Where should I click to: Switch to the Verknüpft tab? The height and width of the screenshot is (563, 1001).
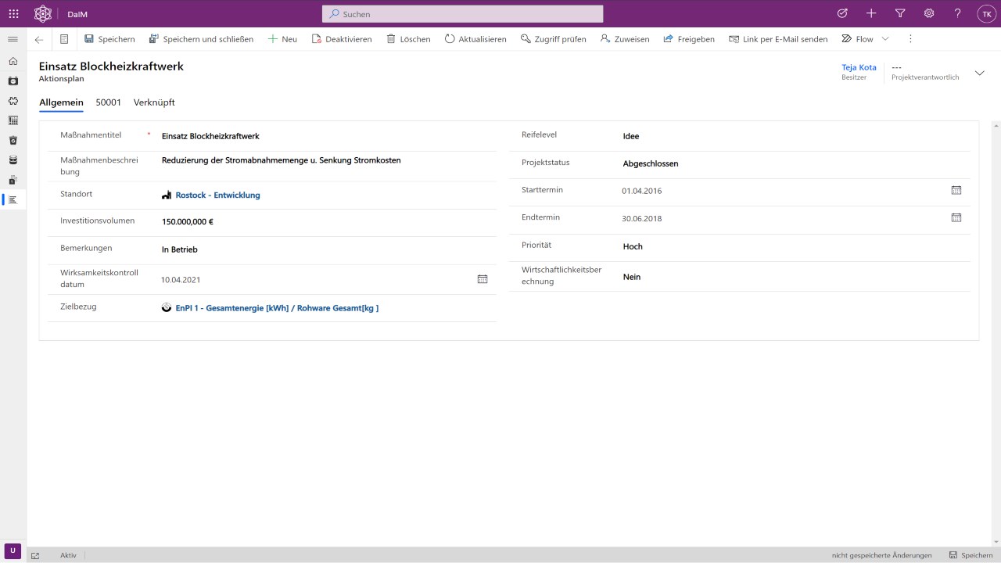tap(154, 102)
